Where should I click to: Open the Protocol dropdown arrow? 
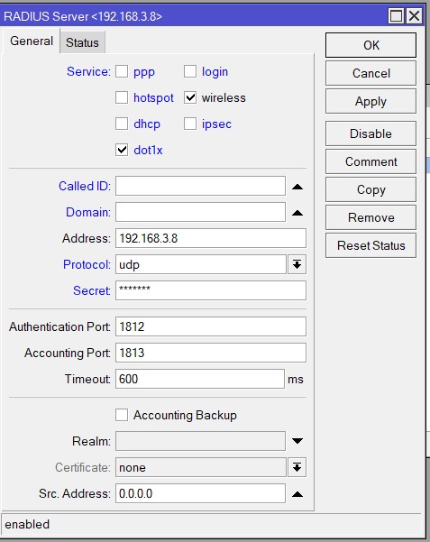297,264
